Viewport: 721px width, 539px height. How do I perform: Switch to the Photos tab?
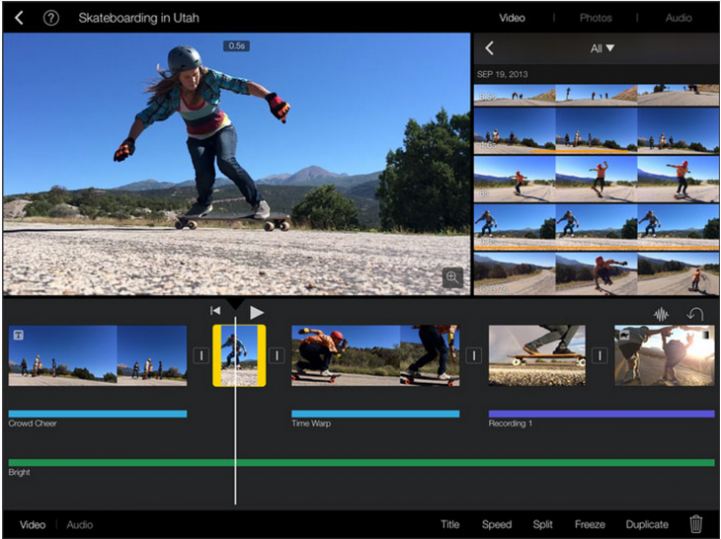(596, 18)
